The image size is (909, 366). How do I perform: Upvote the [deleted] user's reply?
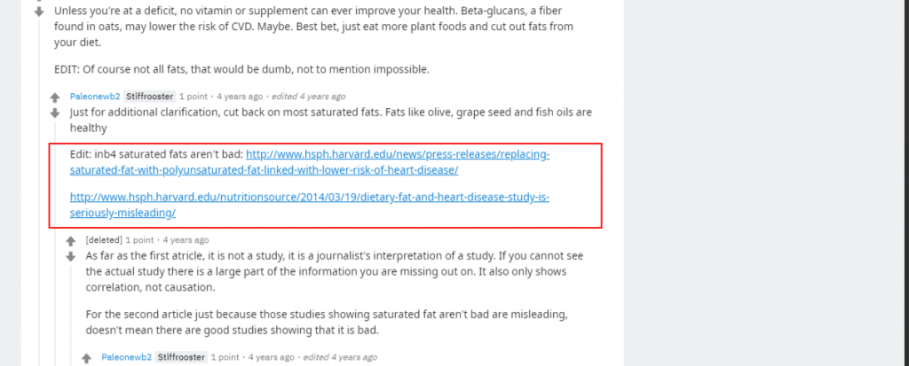tap(71, 240)
